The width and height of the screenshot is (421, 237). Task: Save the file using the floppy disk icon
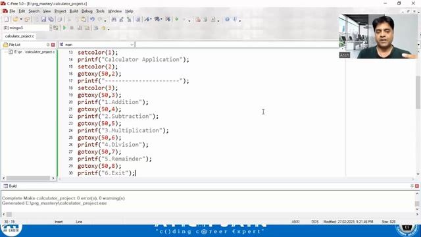pyautogui.click(x=43, y=19)
